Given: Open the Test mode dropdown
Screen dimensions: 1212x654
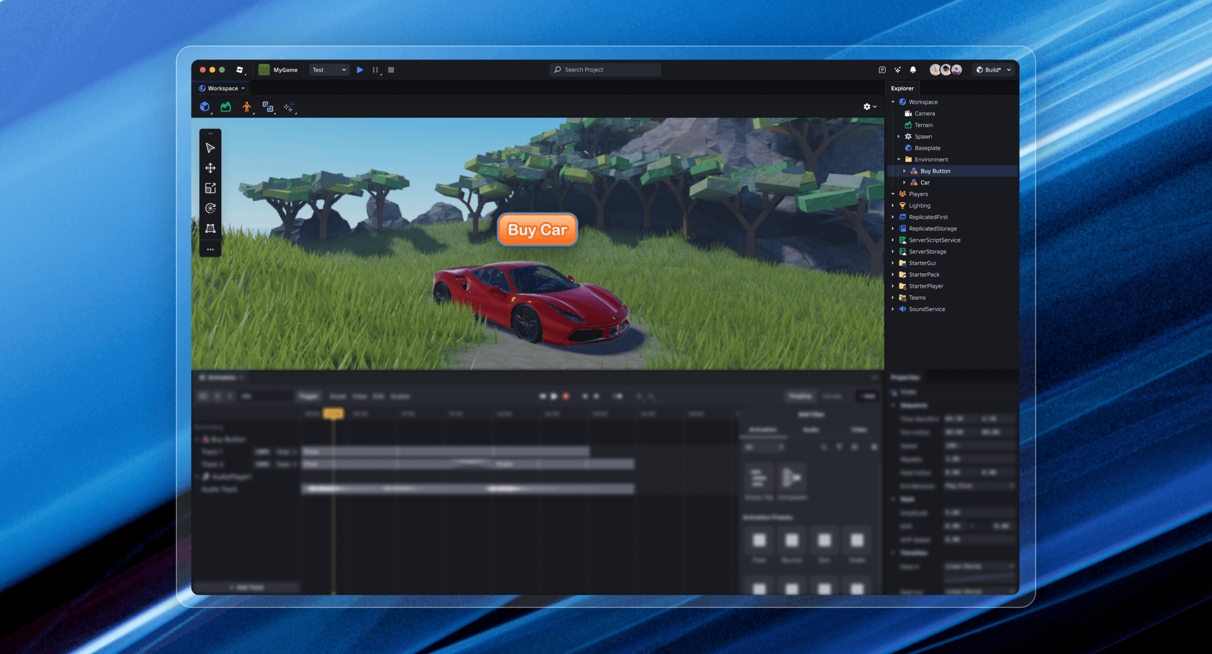Looking at the screenshot, I should [x=330, y=70].
